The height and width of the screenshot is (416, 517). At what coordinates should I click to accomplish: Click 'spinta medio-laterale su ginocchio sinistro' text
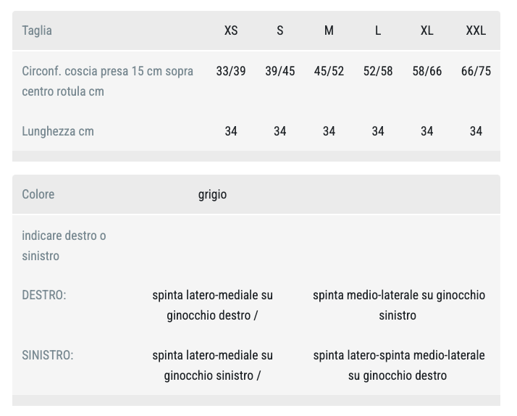pyautogui.click(x=399, y=305)
